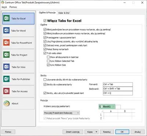Screen dimensions: 147x136
Task: Switch to Ogólne & Pozycja tab
Action: [47, 13]
